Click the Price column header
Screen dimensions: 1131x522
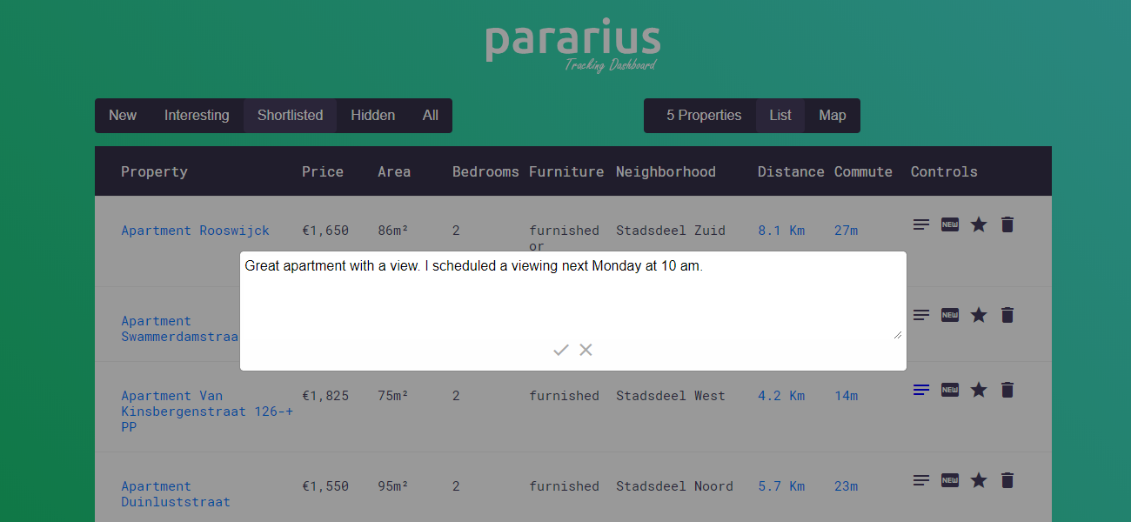(x=323, y=172)
